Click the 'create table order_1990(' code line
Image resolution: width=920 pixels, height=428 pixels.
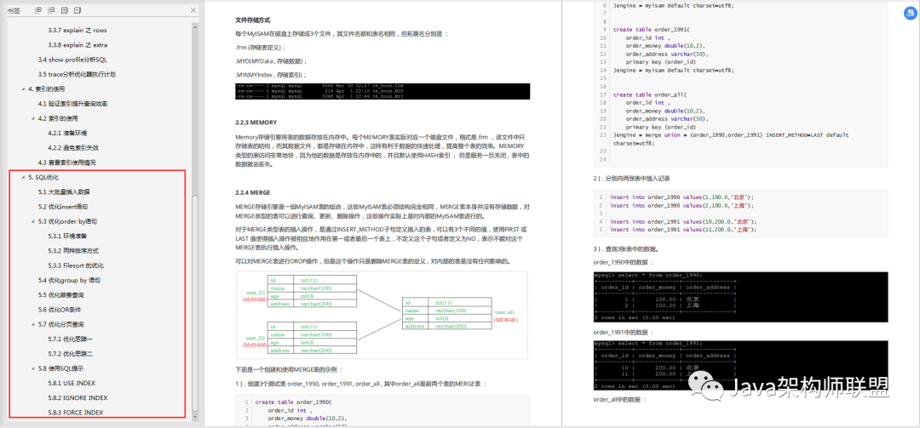tap(293, 402)
